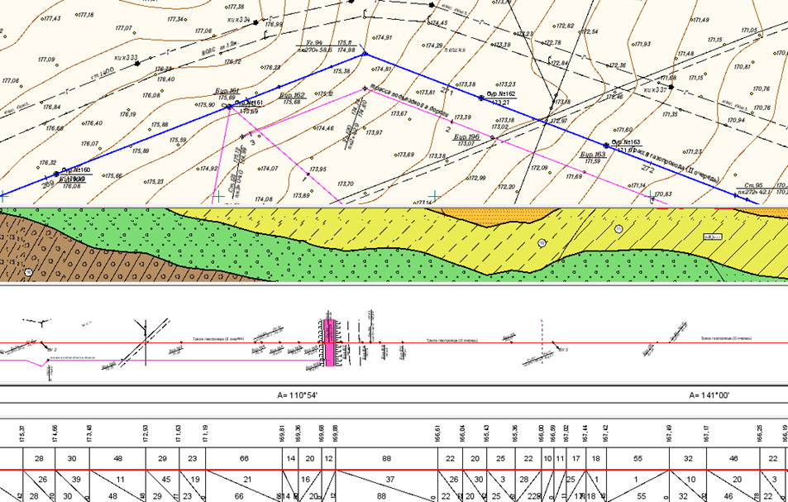Select the distance cell showing 48
The image size is (788, 502).
(117, 458)
